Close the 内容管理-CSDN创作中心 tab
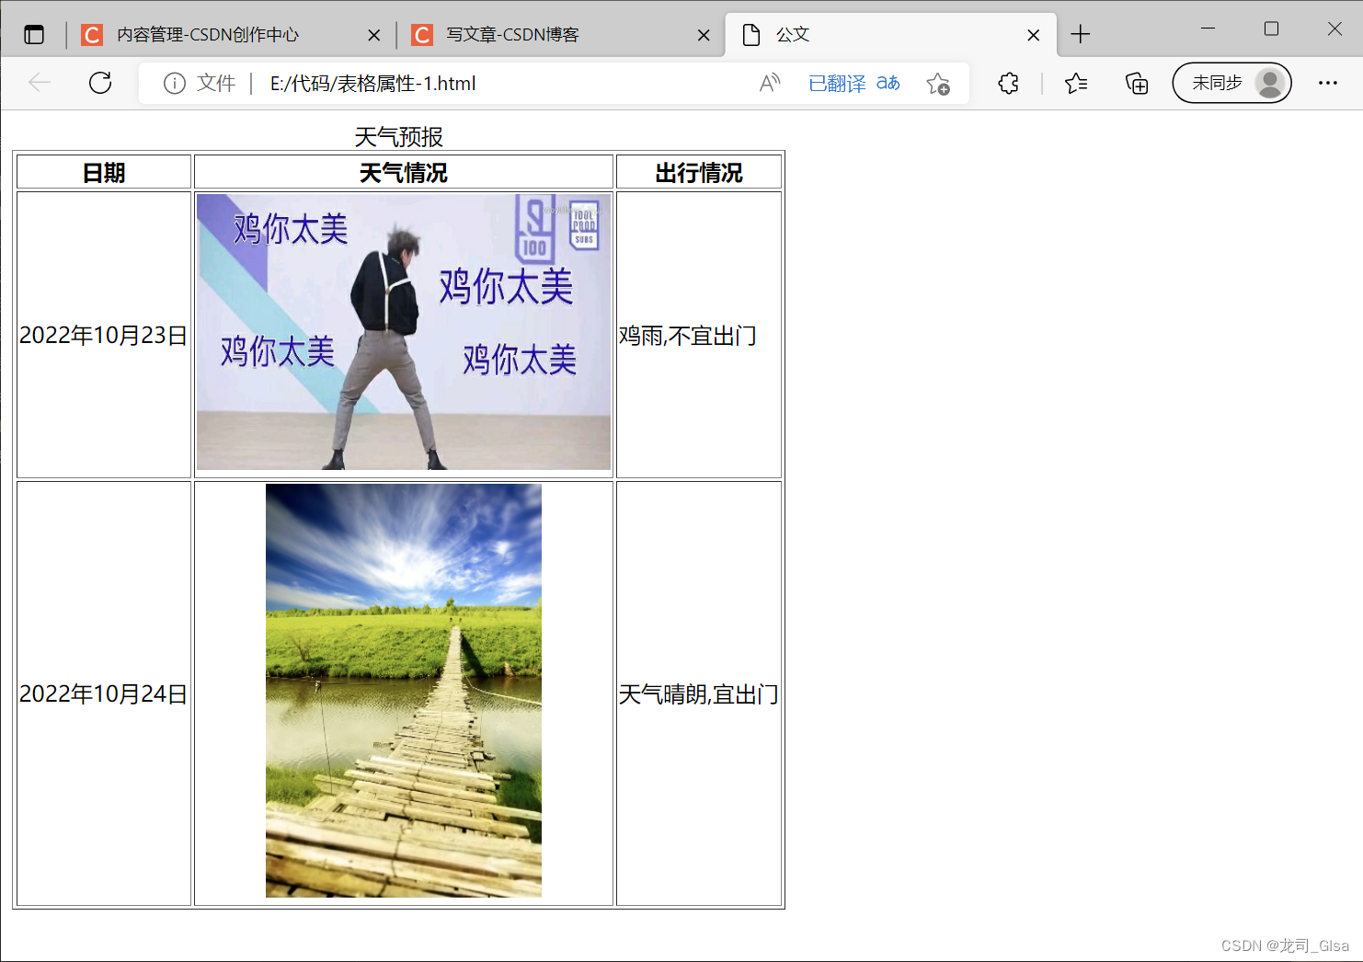1363x962 pixels. (x=374, y=35)
